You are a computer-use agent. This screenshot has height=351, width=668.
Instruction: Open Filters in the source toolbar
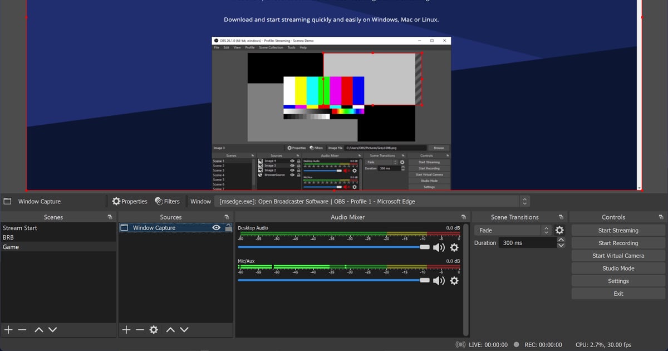(x=167, y=201)
